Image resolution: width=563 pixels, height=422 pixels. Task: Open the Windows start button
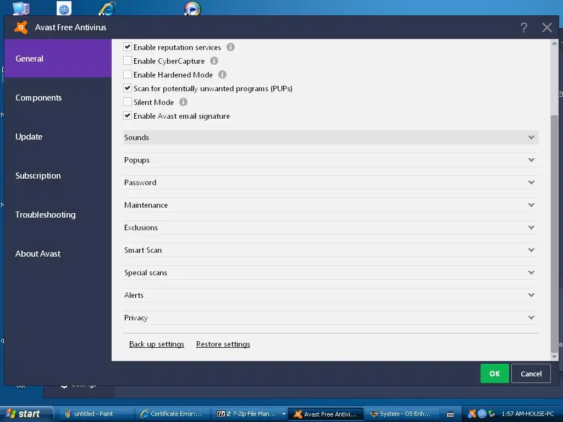pos(26,414)
